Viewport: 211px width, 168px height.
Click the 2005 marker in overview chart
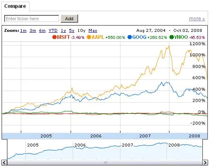33,145
